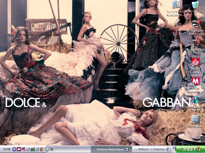Open the Recycle Bin desktop icon
Viewport: 205px width, 153px height.
tap(195, 5)
